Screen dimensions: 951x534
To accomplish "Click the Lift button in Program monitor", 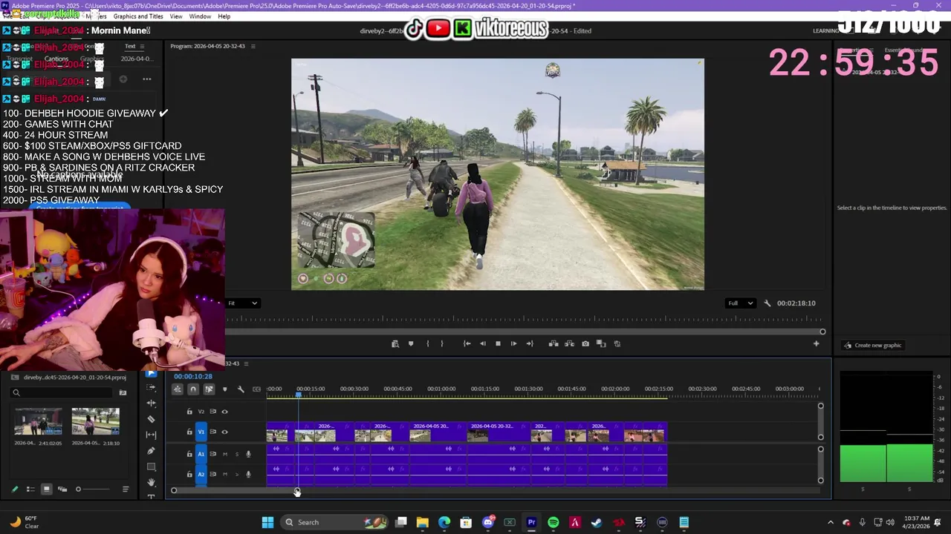I will pyautogui.click(x=554, y=343).
